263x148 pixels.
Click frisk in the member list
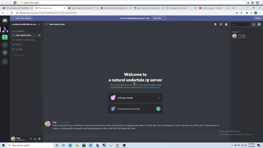coord(246,36)
